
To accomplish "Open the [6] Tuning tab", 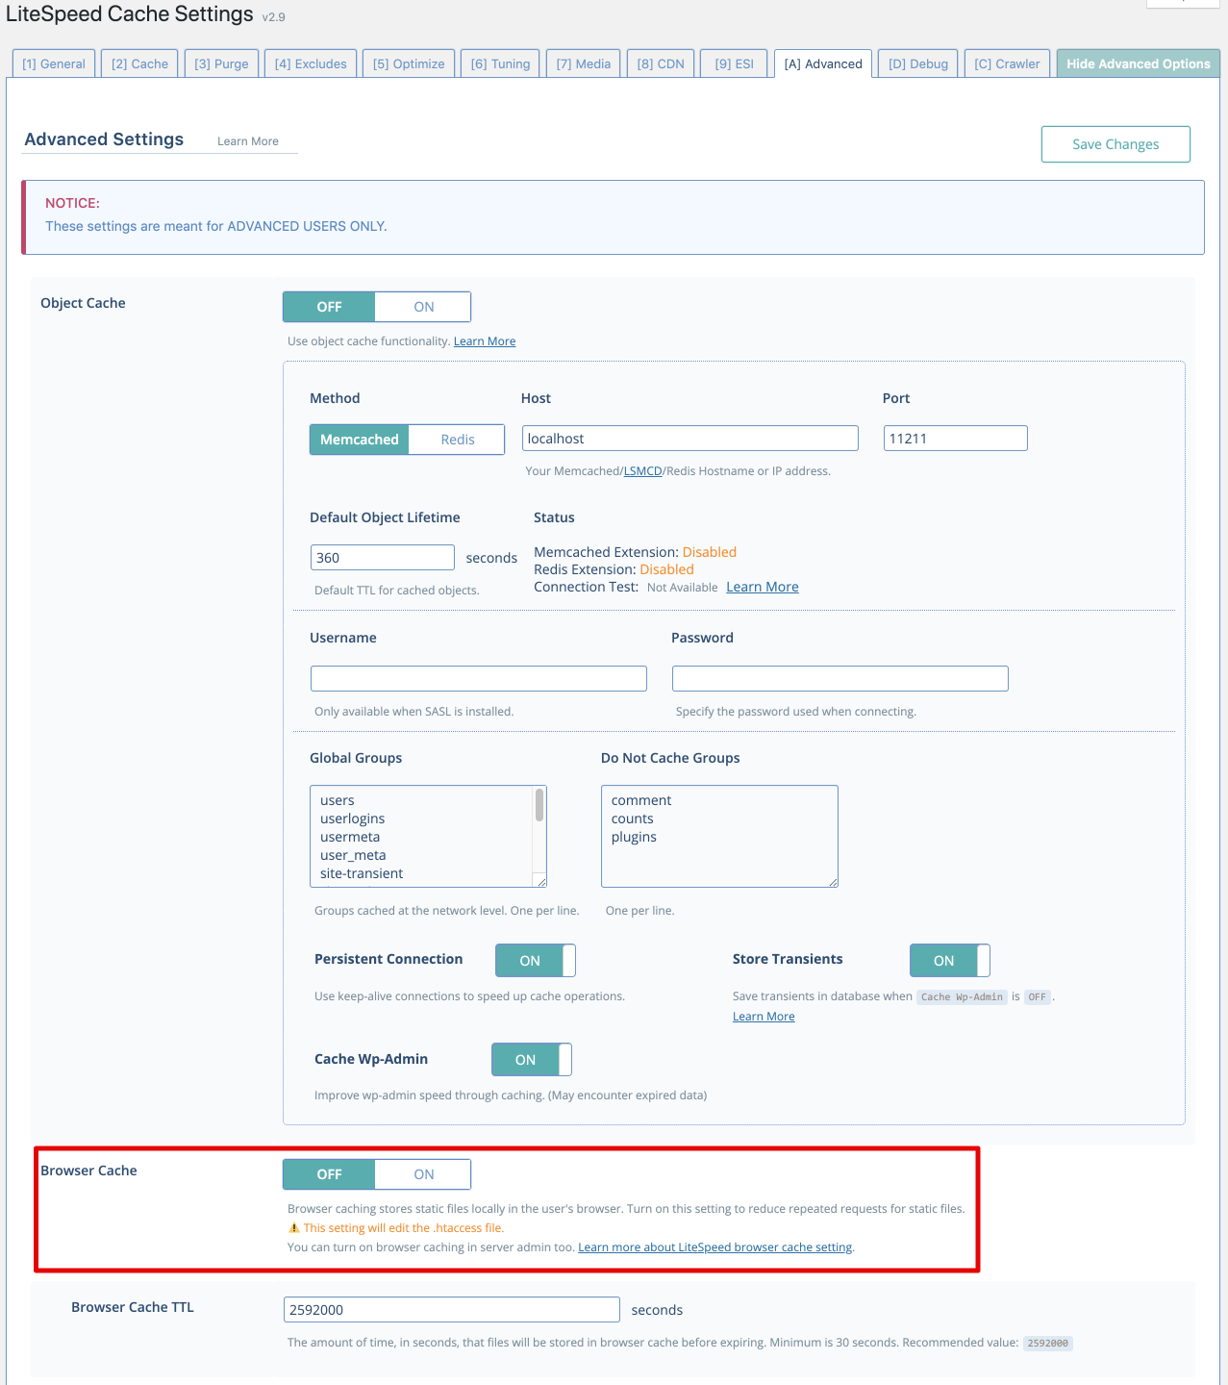I will pos(500,63).
